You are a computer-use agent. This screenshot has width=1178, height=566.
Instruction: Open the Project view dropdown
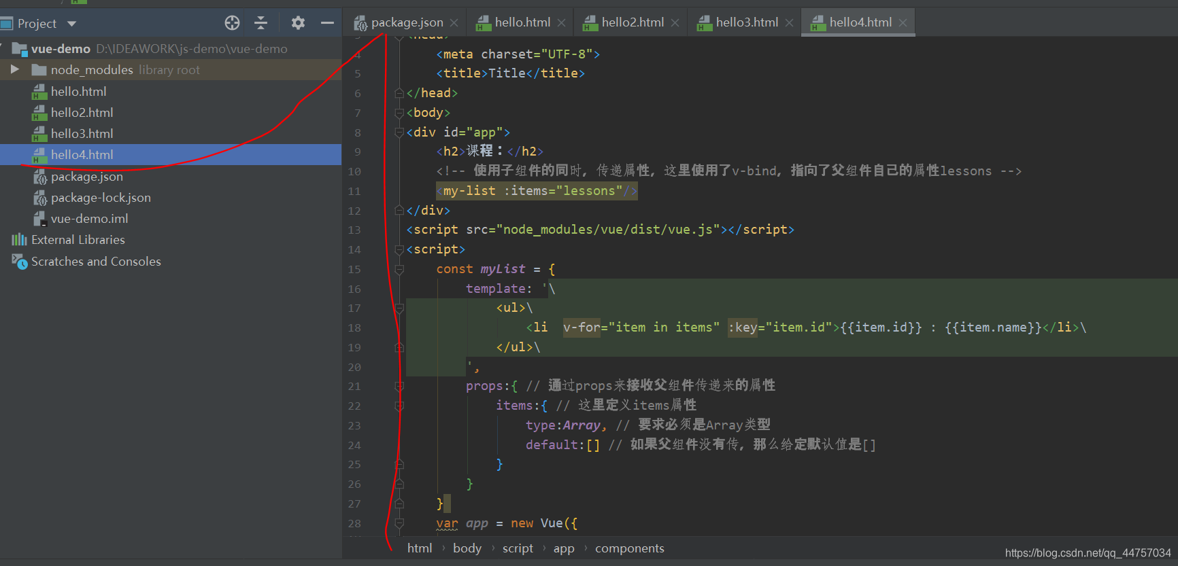coord(71,24)
